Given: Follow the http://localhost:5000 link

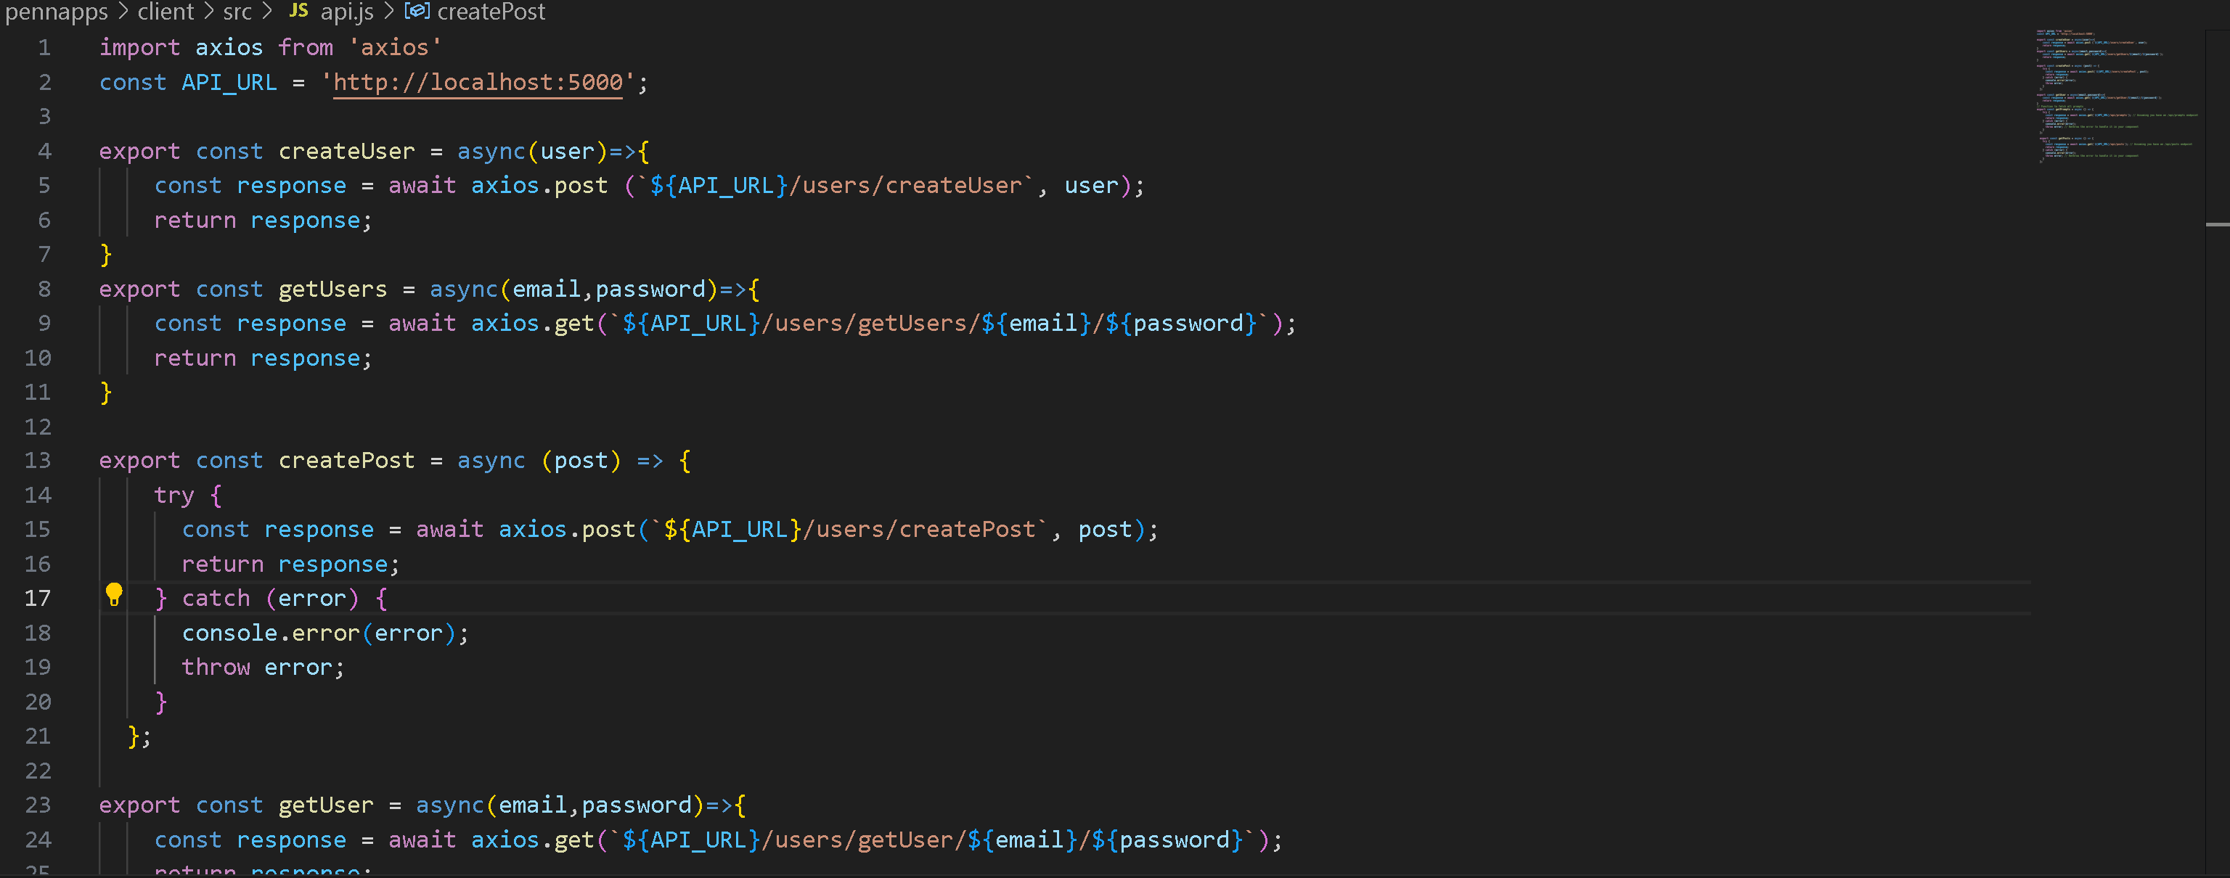Looking at the screenshot, I should tap(477, 82).
